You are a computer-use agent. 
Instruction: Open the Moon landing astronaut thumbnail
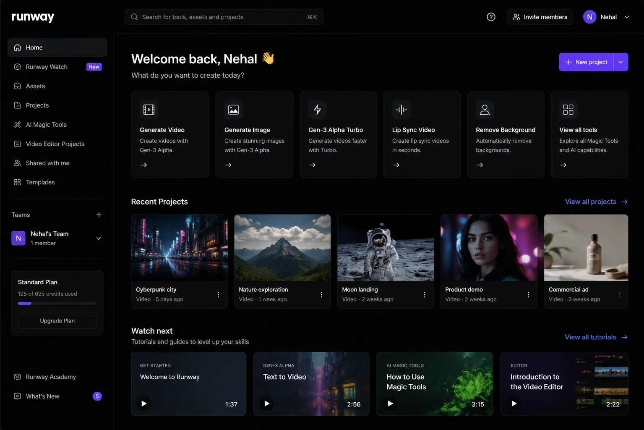[386, 248]
